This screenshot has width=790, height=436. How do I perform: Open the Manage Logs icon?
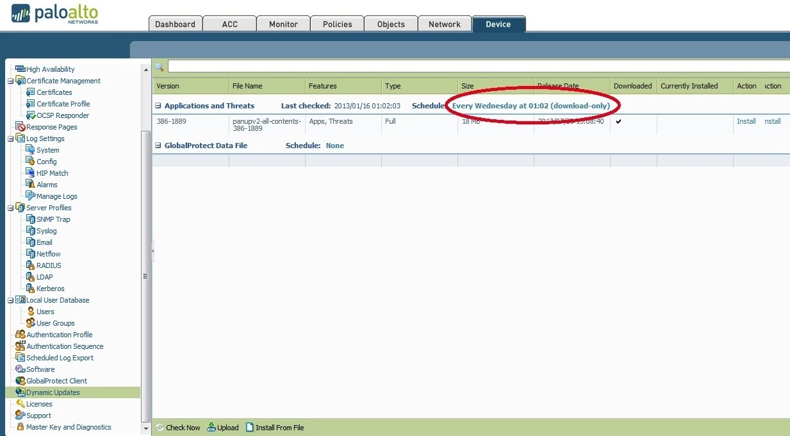(30, 196)
